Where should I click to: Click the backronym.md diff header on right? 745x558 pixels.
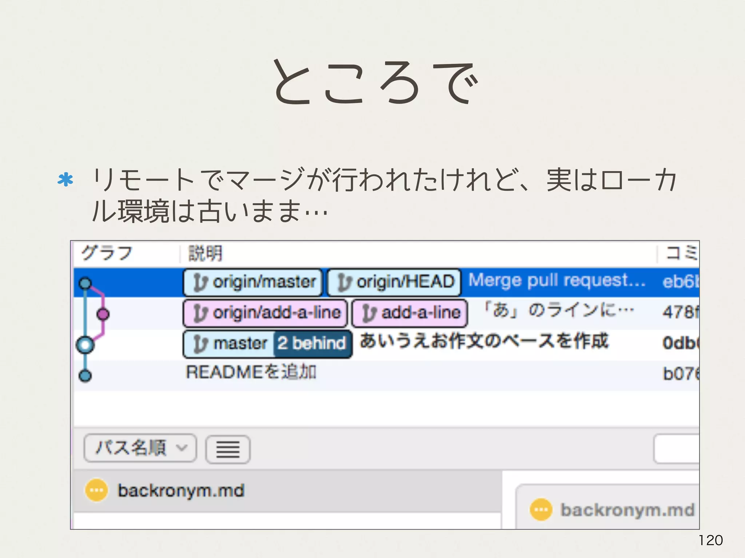click(x=626, y=510)
